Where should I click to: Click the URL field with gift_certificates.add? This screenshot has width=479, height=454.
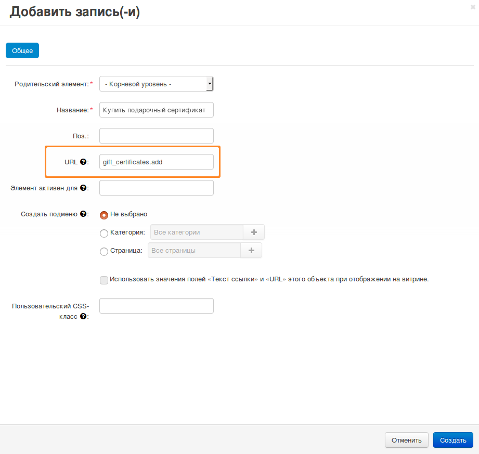tap(156, 162)
